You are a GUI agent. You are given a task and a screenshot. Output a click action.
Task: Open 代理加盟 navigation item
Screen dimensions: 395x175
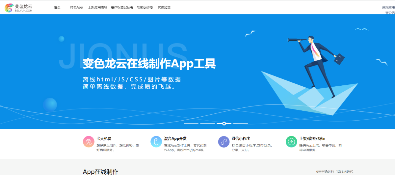pyautogui.click(x=164, y=7)
